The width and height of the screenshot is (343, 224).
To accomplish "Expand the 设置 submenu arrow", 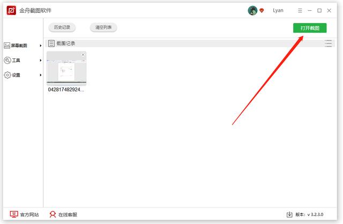I will 41,75.
